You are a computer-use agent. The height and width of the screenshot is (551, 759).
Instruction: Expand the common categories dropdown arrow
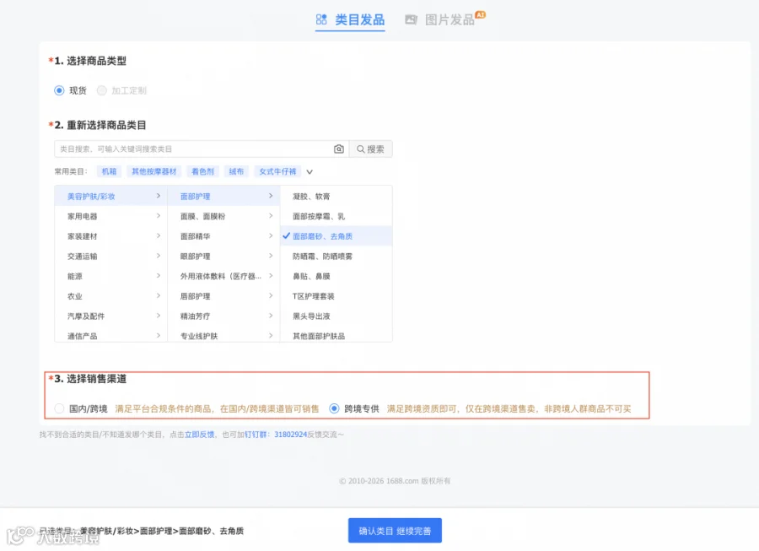tap(310, 172)
